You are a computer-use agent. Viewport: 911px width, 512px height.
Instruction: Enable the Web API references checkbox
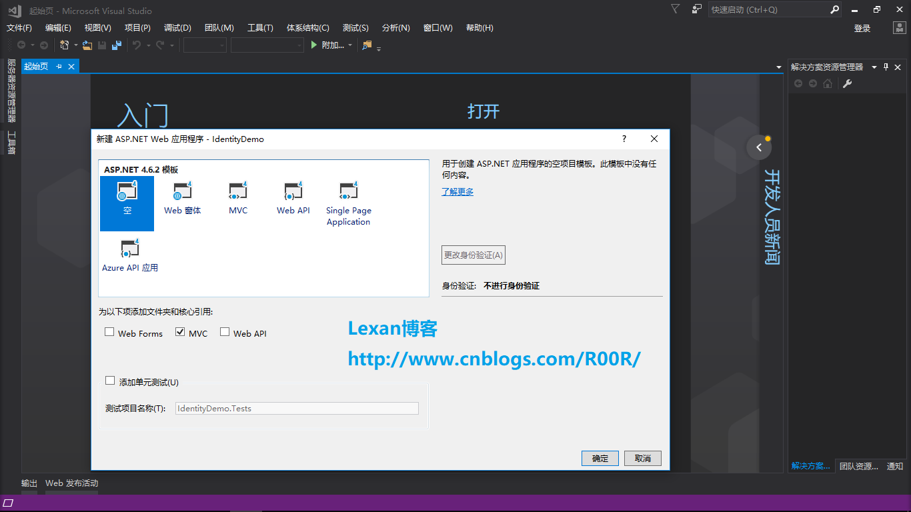pos(225,332)
